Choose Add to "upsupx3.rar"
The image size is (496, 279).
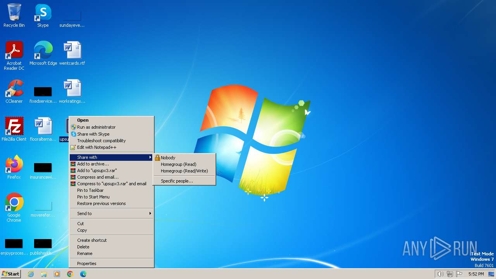(x=112, y=170)
